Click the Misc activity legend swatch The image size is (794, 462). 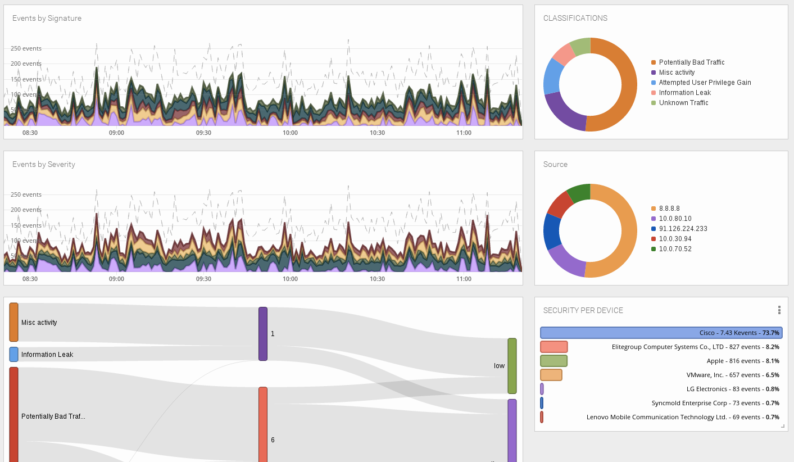(x=654, y=73)
